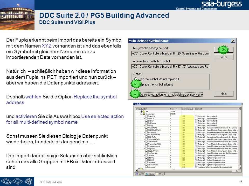The image size is (249, 186).
Task: Expand the Init group in Symbols tree
Action: [141, 112]
